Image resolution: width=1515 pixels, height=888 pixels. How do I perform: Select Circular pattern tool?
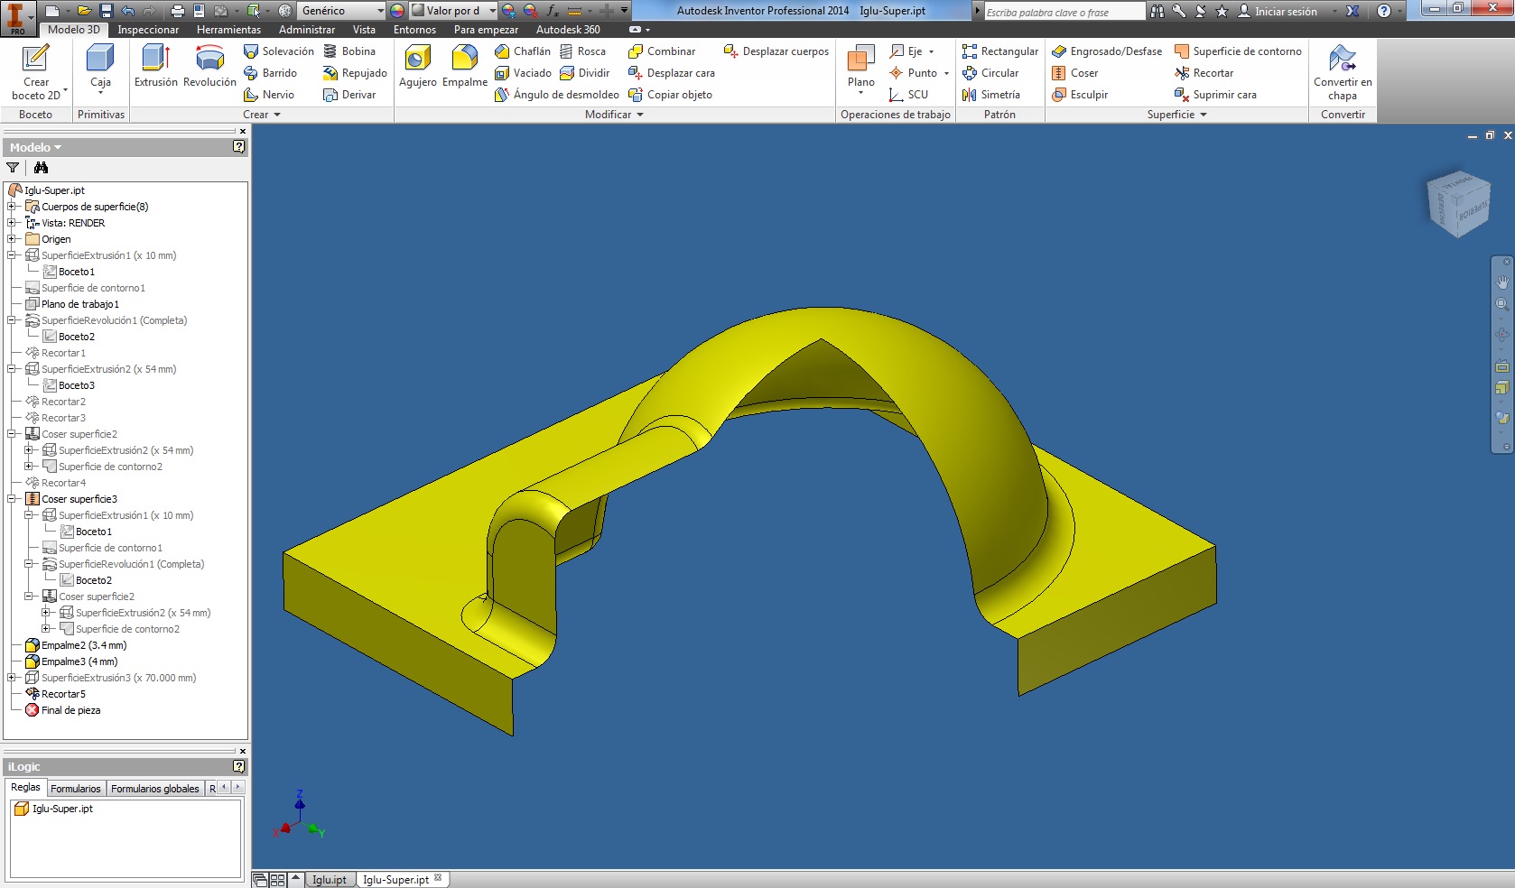click(990, 73)
